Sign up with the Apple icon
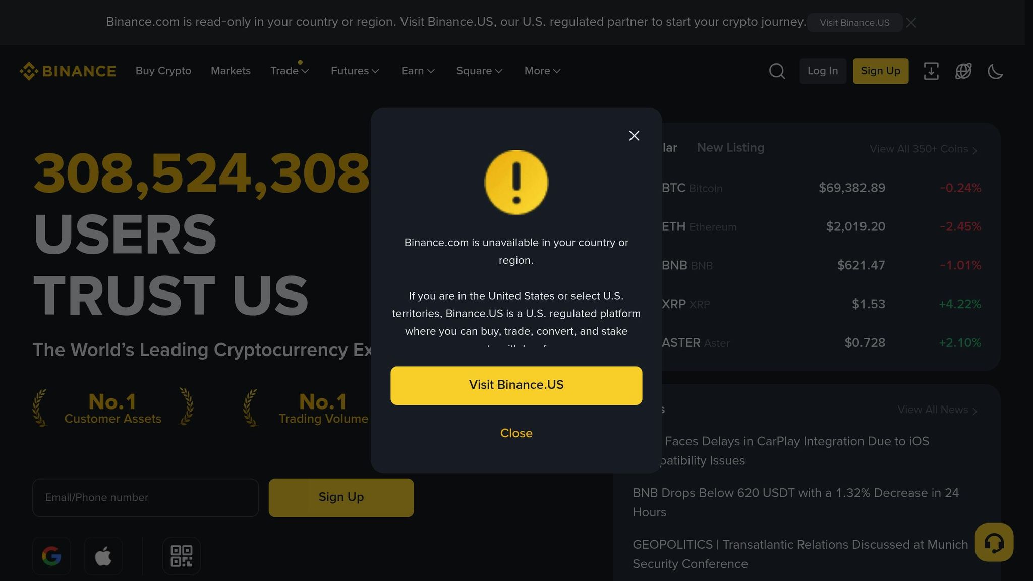The width and height of the screenshot is (1033, 581). click(x=103, y=556)
